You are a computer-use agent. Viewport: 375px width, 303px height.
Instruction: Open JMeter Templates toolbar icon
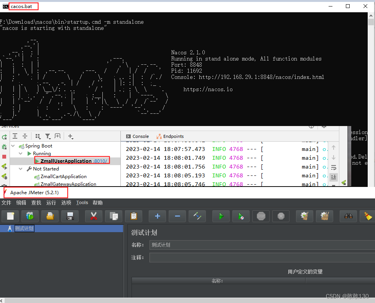[x=30, y=216]
